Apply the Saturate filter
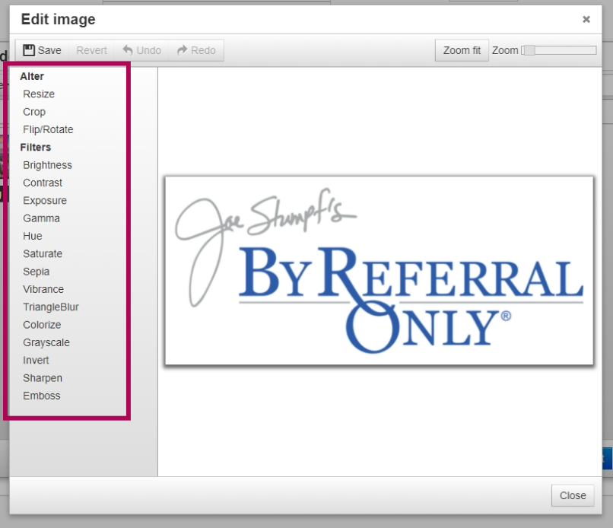The width and height of the screenshot is (613, 528). pos(43,254)
